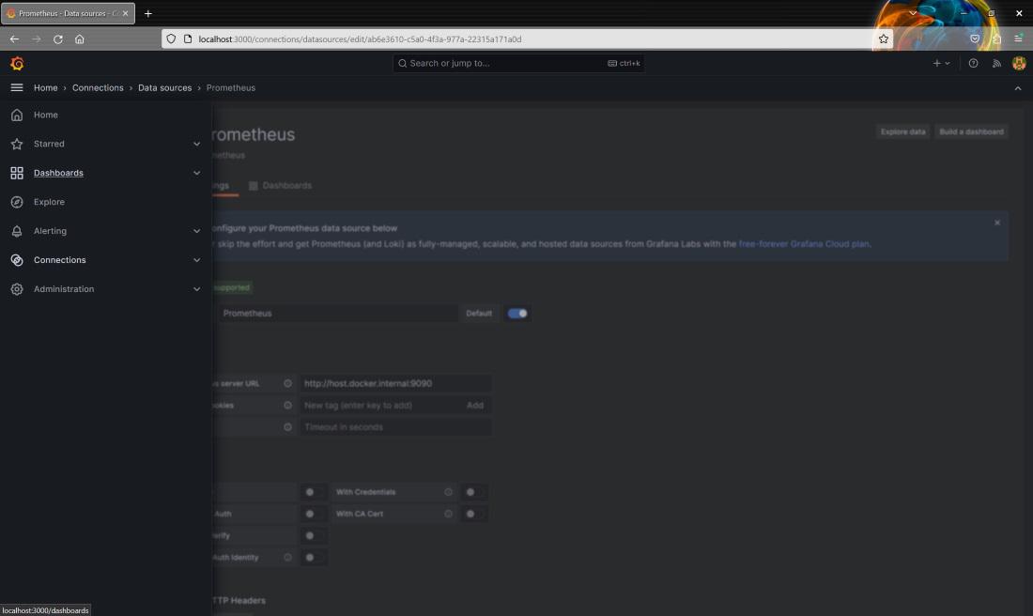Click the Build a dashboard button
The image size is (1033, 616).
coord(971,131)
